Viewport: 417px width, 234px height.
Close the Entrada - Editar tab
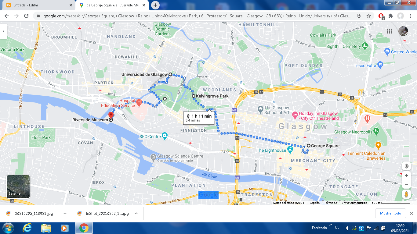pyautogui.click(x=71, y=5)
